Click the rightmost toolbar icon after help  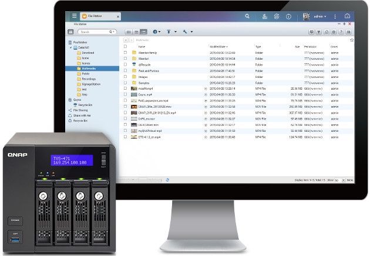[349, 32]
